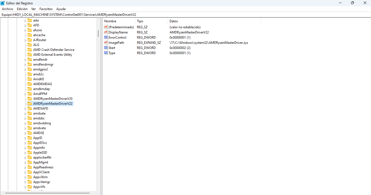Image resolution: width=371 pixels, height=195 pixels.
Task: Click the registry path address bar
Action: (185, 15)
